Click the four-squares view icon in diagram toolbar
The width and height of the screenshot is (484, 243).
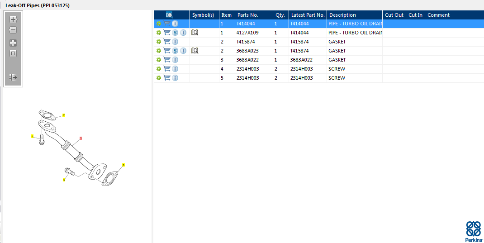(13, 43)
